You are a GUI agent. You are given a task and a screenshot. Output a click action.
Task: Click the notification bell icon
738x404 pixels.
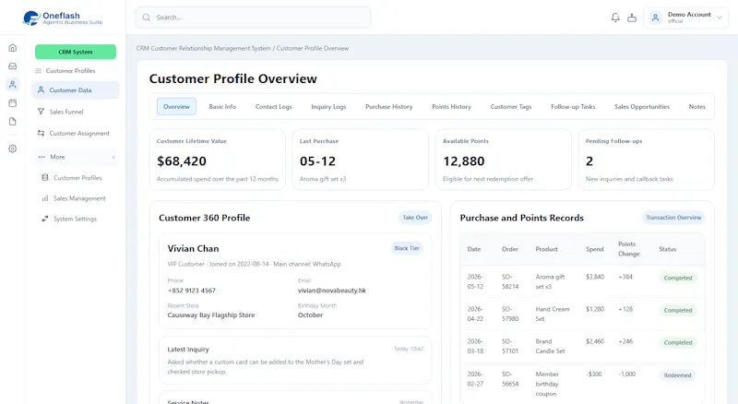pos(615,18)
